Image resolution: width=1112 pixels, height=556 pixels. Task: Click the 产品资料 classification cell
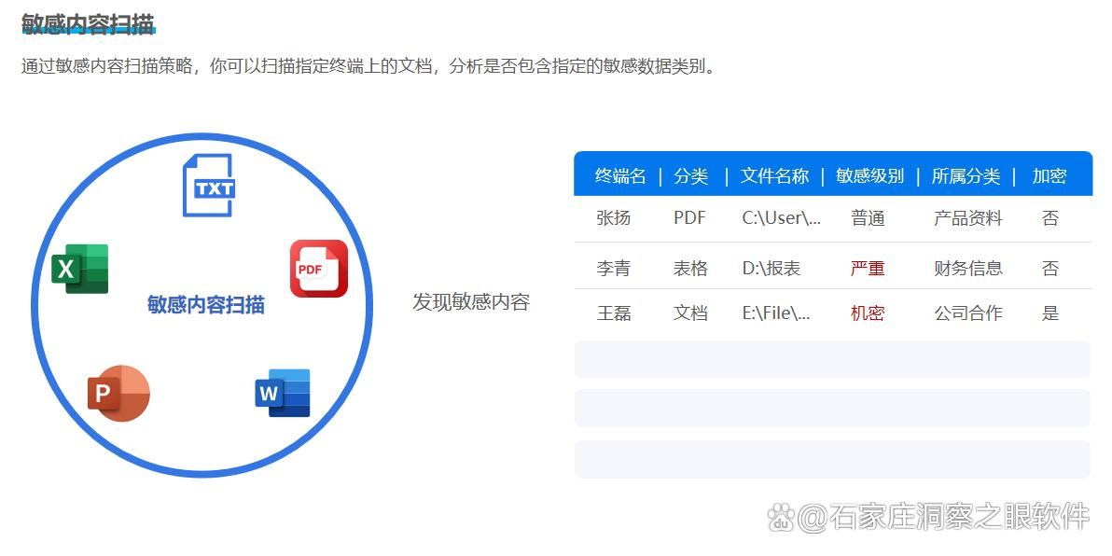point(968,218)
